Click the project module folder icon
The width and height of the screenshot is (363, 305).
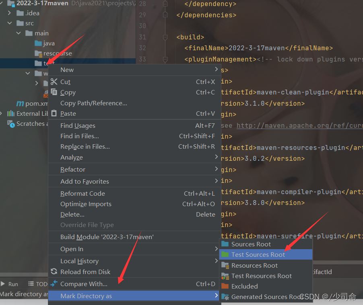coord(11,3)
